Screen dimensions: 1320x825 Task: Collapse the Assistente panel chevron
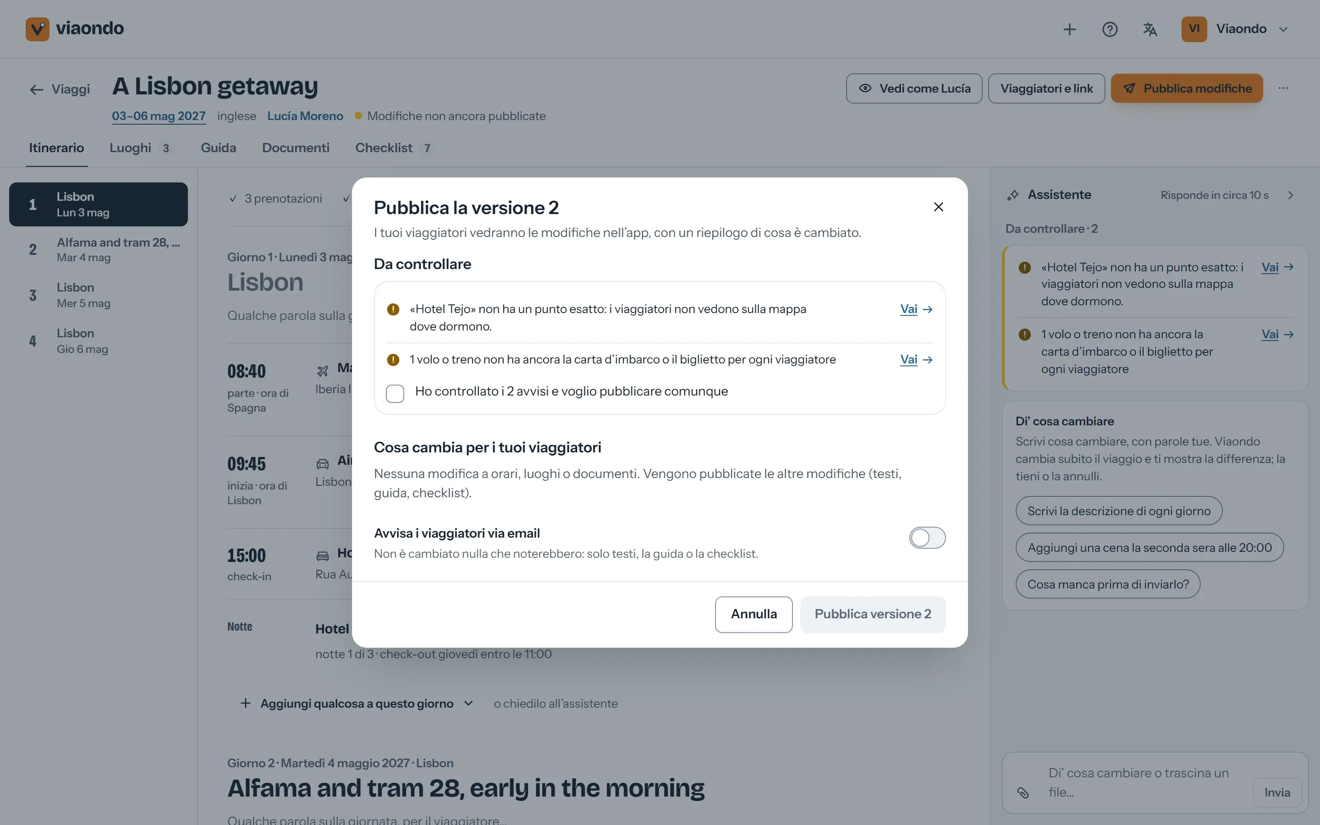pyautogui.click(x=1291, y=195)
